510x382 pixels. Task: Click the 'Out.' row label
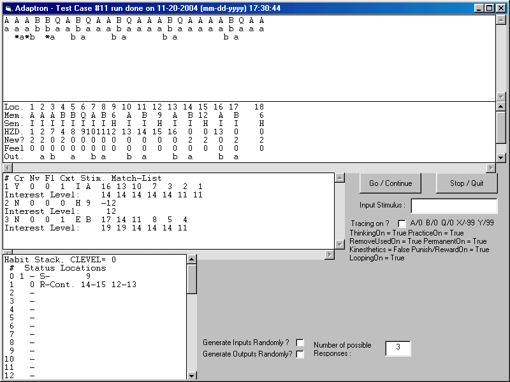tap(14, 157)
